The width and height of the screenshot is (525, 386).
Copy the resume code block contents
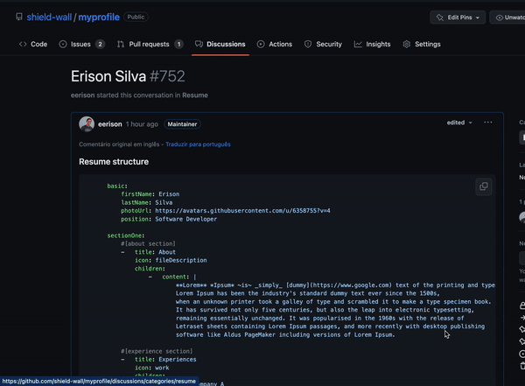point(483,186)
